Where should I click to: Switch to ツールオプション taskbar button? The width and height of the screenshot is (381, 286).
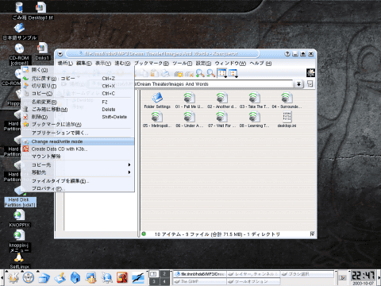point(253,281)
